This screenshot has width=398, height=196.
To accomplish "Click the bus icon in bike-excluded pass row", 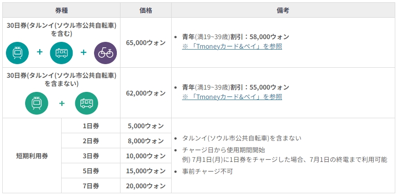I will (x=87, y=103).
